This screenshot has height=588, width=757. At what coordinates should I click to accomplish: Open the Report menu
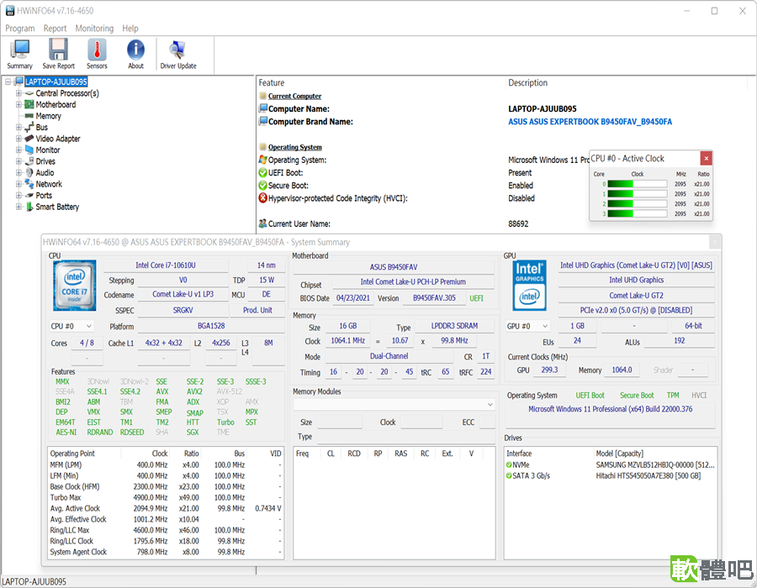point(55,29)
